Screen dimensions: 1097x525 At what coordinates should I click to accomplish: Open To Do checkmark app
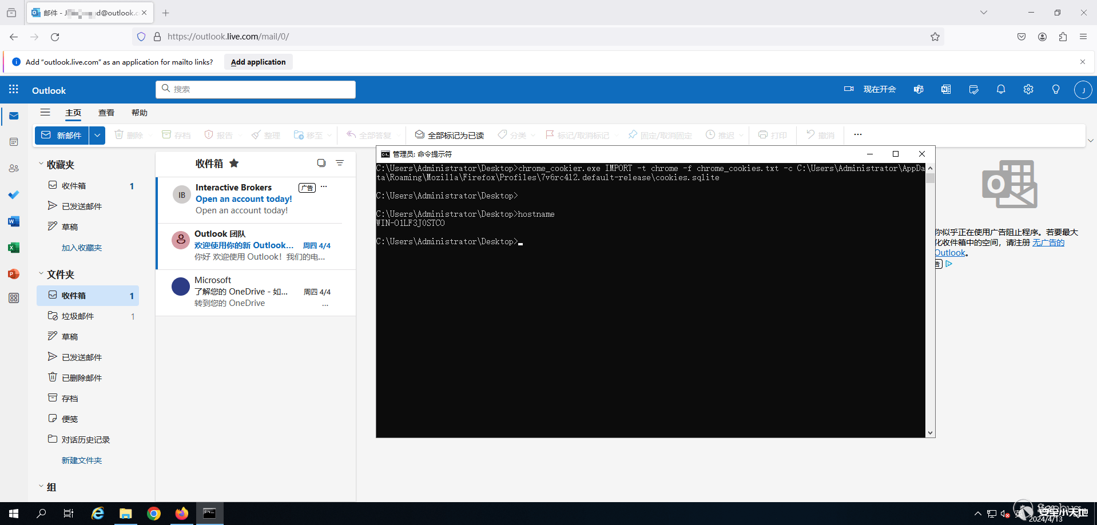coord(14,195)
